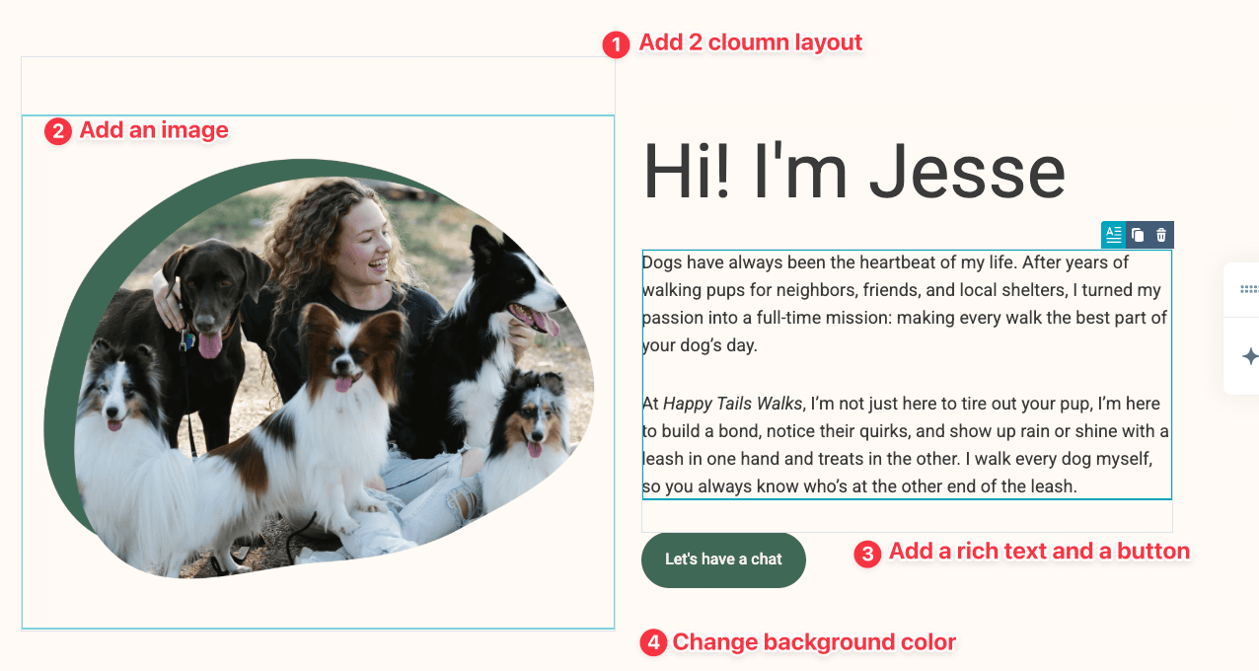Delete the selected text module

pos(1161,235)
